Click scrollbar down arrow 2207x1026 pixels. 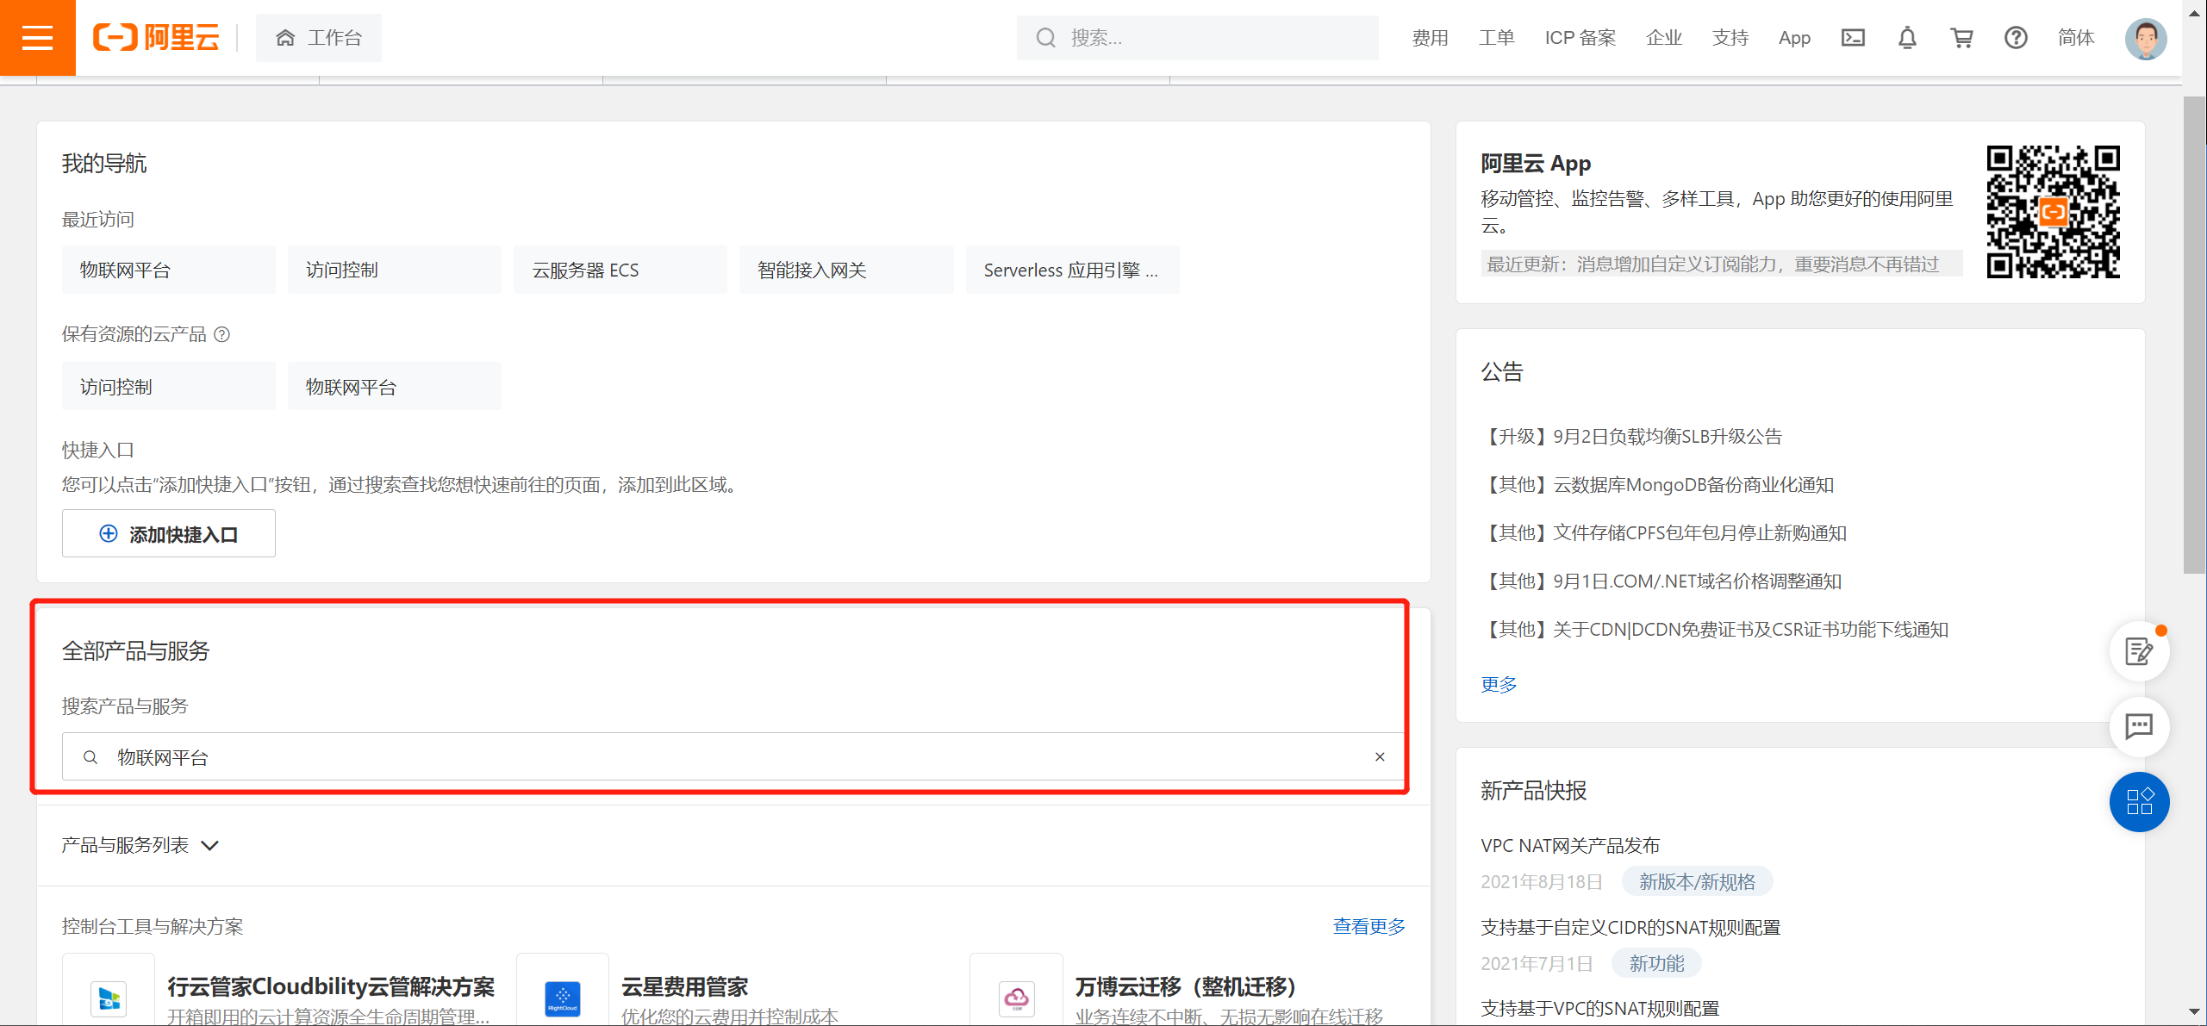click(x=2194, y=1010)
